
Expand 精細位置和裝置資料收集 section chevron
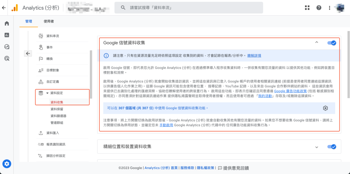[x=316, y=147]
